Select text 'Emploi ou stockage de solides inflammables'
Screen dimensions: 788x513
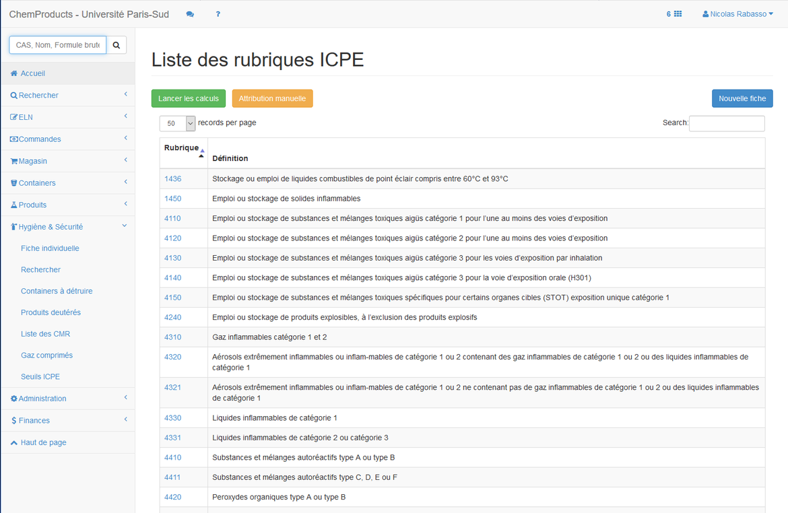(286, 199)
